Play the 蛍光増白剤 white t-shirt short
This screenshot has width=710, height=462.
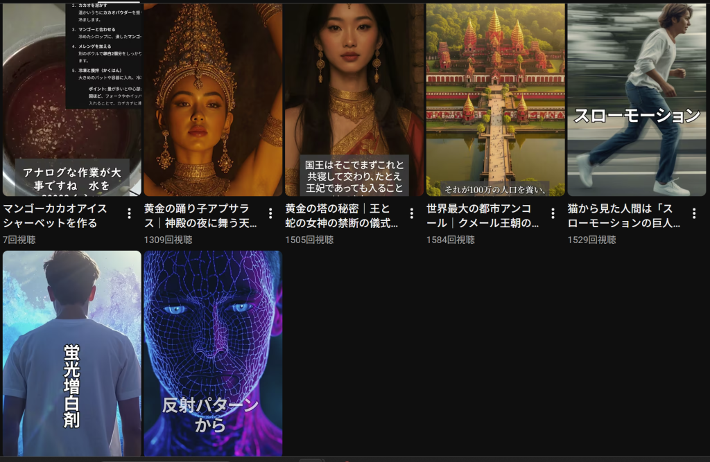pos(72,353)
